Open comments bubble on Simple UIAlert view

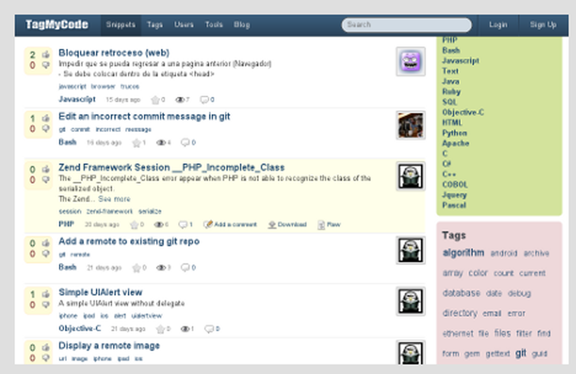[209, 328]
